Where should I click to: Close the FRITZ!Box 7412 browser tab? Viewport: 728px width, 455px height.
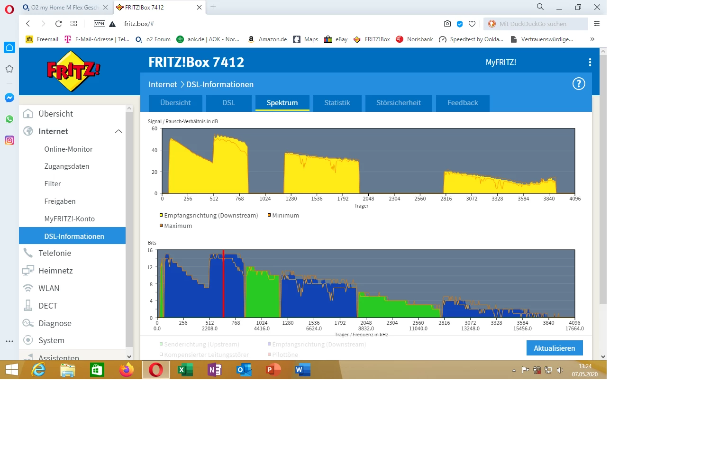click(199, 7)
